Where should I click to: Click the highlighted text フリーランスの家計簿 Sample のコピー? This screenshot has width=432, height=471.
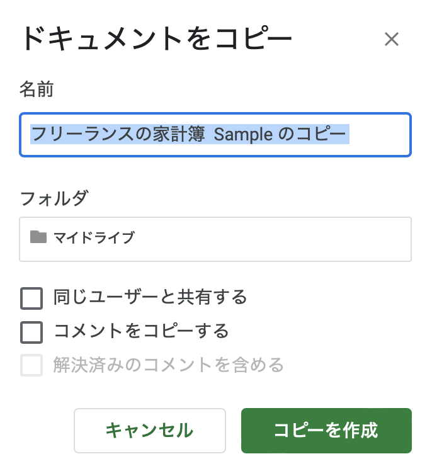pyautogui.click(x=190, y=134)
